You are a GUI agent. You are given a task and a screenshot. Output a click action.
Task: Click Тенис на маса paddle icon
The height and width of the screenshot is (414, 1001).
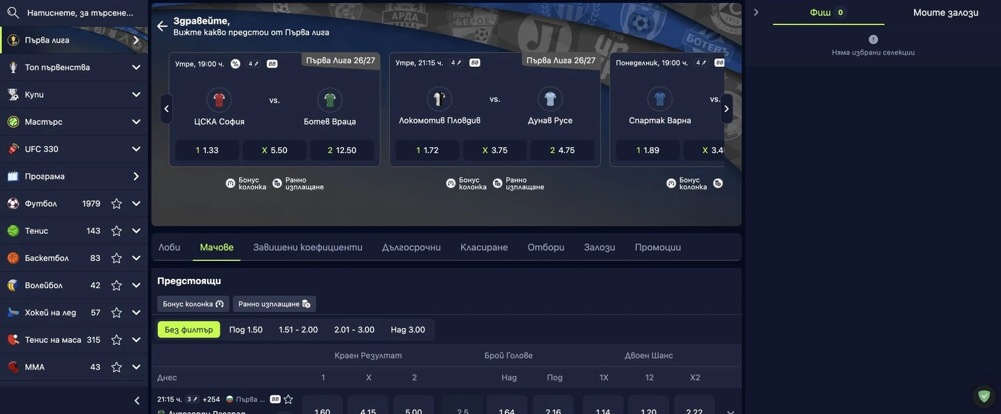pyautogui.click(x=13, y=340)
